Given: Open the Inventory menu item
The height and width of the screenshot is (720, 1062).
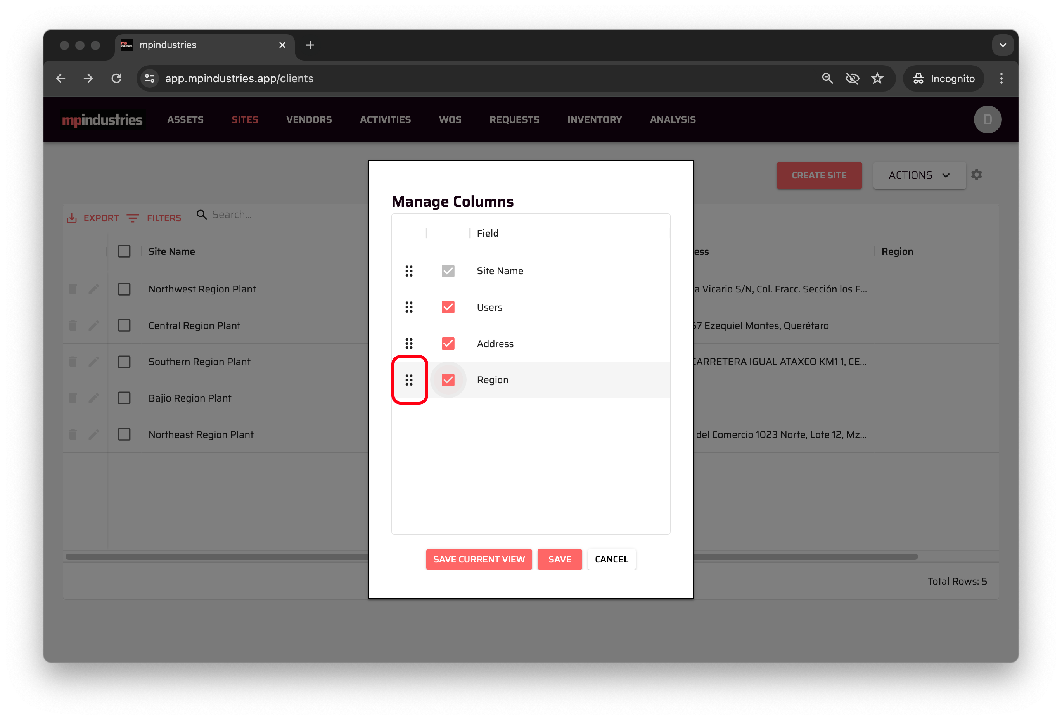Looking at the screenshot, I should click(x=594, y=120).
